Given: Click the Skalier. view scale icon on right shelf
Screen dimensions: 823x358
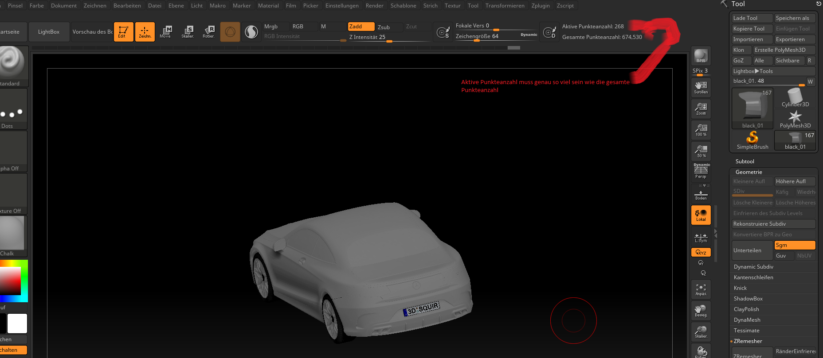Looking at the screenshot, I should [x=701, y=332].
